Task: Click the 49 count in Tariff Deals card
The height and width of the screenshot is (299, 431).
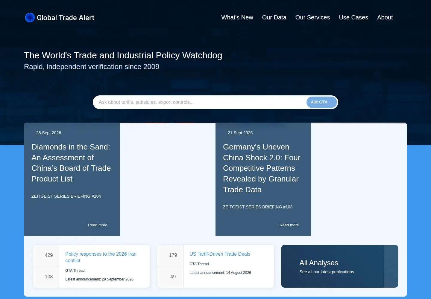Action: [173, 277]
